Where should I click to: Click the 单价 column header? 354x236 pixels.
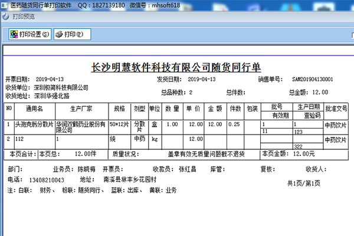194,109
